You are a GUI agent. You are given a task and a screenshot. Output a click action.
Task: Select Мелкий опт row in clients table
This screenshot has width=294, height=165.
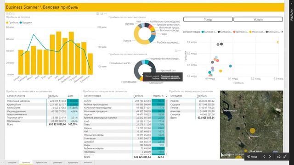42,108
